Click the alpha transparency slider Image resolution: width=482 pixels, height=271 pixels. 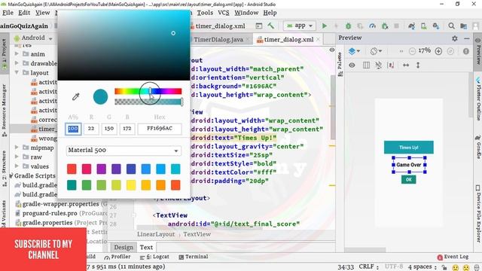coord(148,102)
